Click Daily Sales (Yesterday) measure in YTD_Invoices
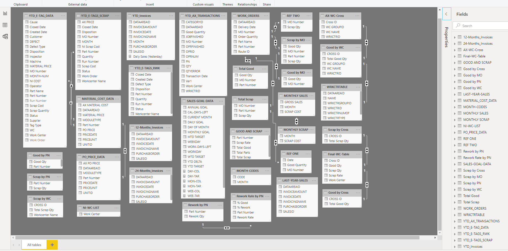The width and height of the screenshot is (508, 251). pyautogui.click(x=148, y=57)
